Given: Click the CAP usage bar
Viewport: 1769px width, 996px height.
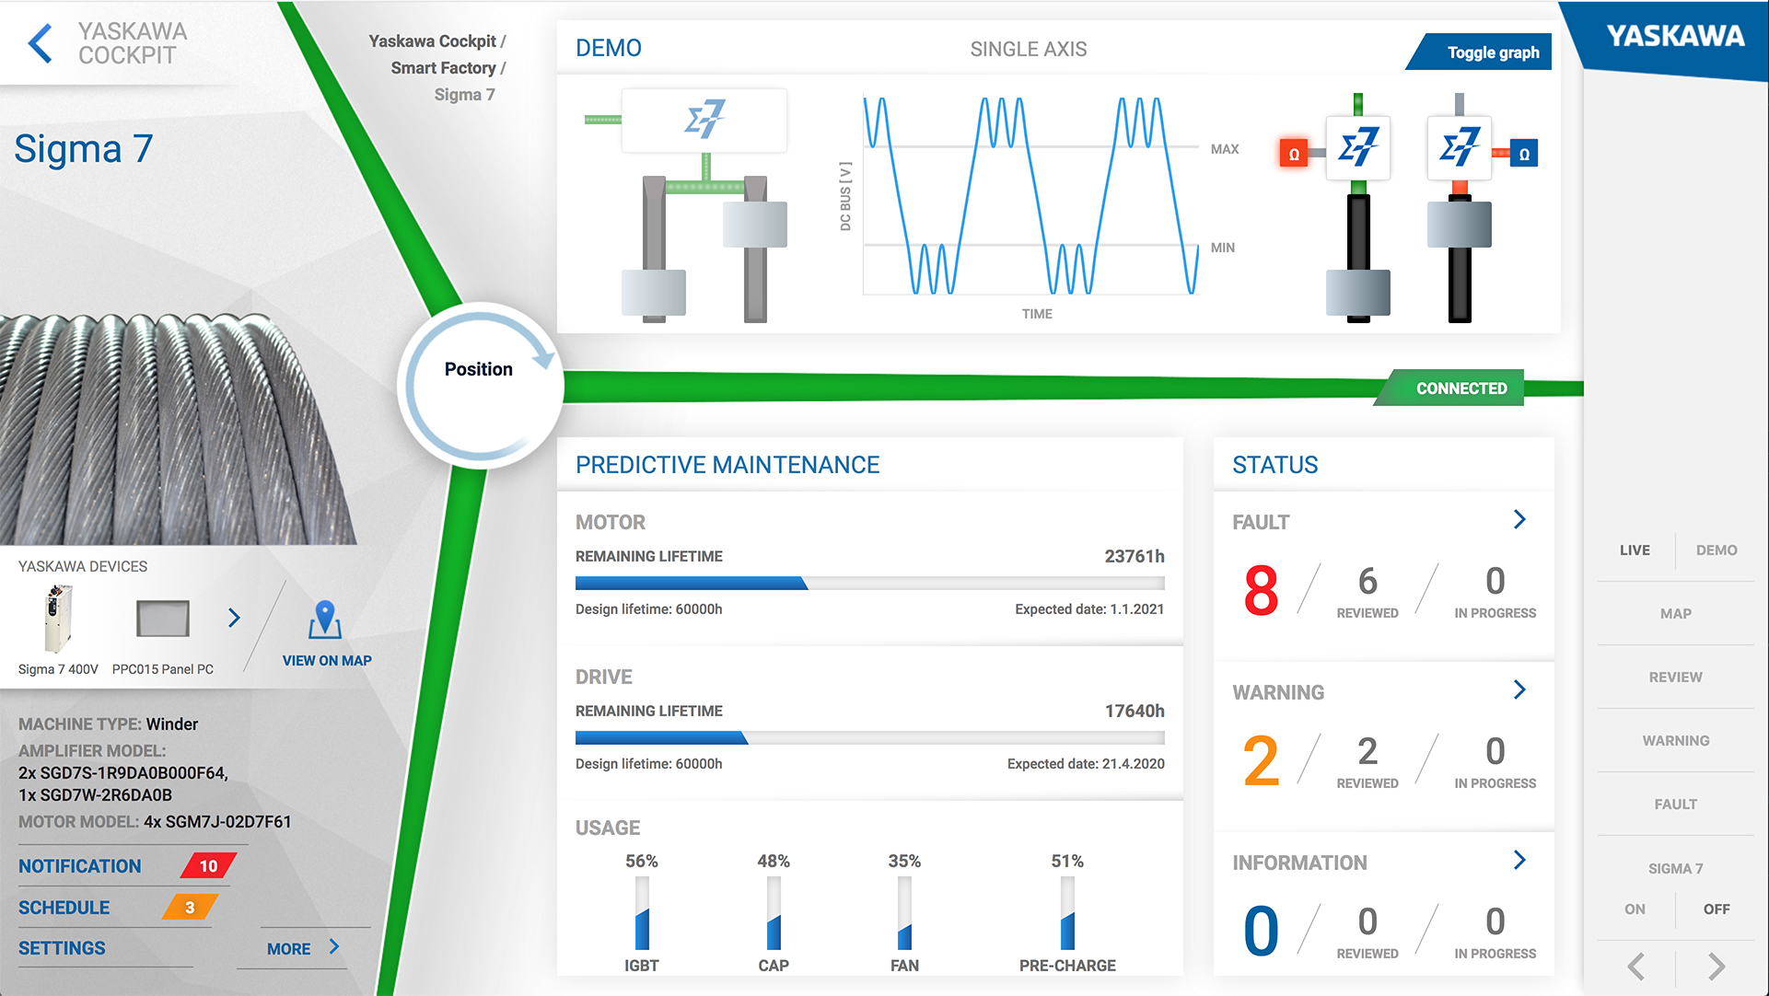Looking at the screenshot, I should click(774, 913).
